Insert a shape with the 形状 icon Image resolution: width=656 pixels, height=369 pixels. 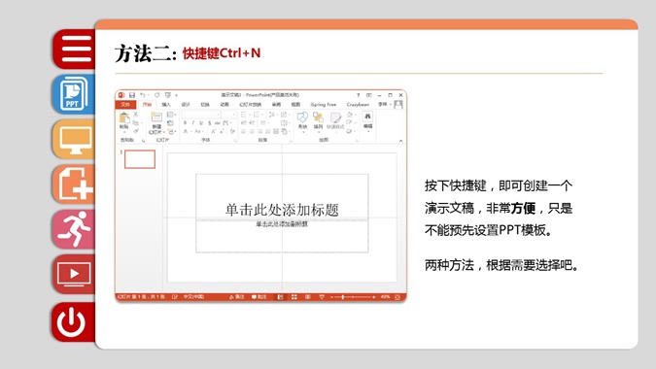coord(302,120)
